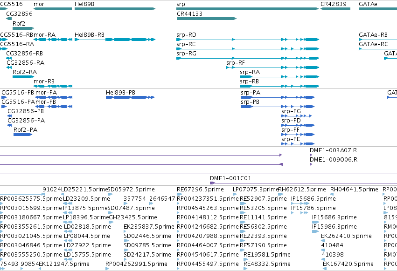Click the DME1-009006.R feature

tap(311, 164)
